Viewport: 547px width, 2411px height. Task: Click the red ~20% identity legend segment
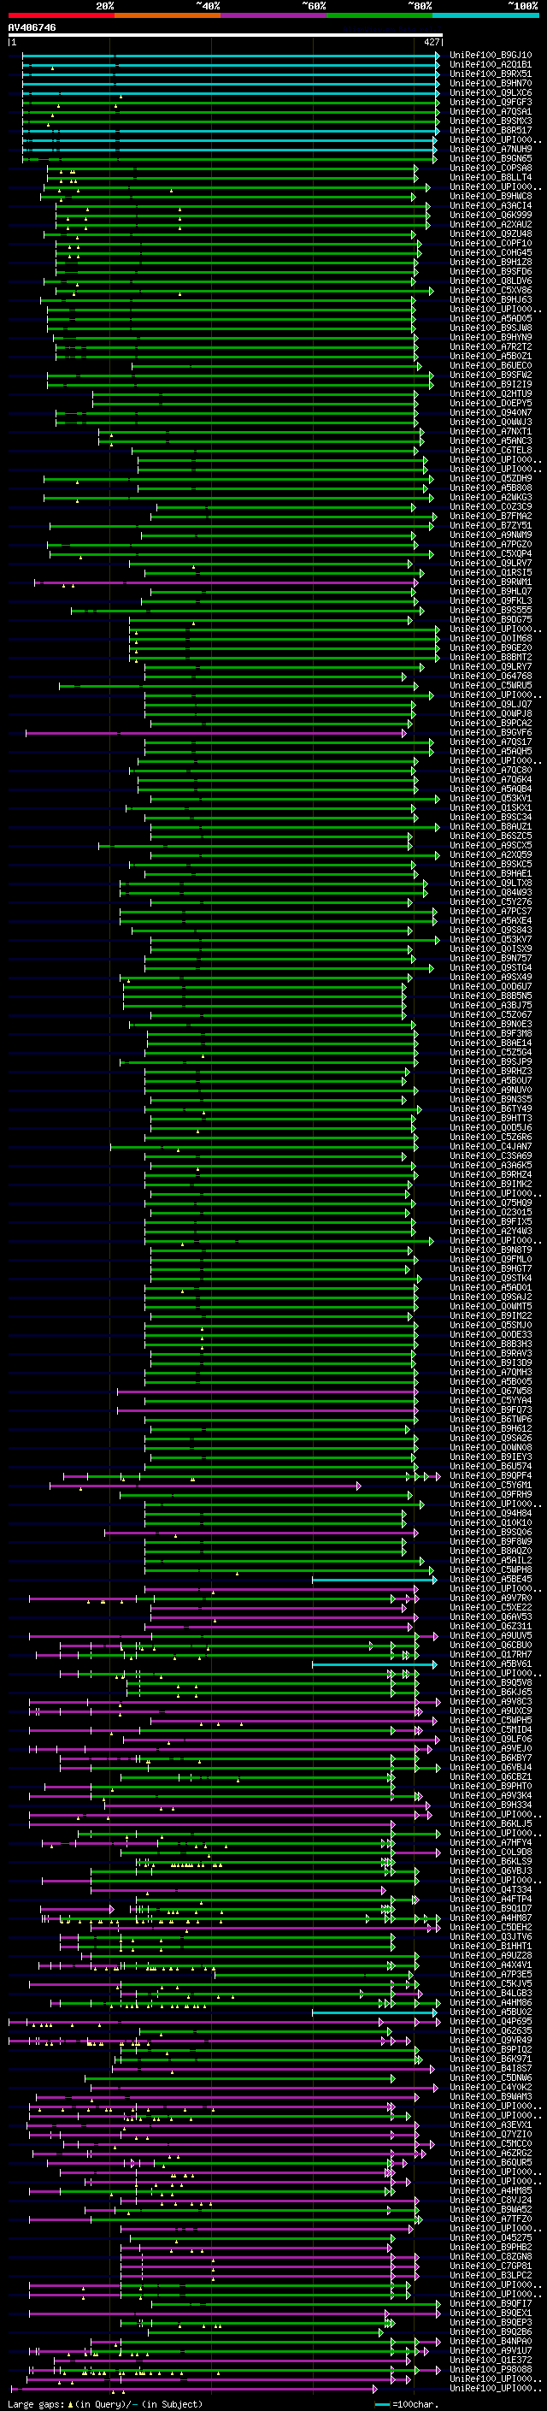[61, 15]
